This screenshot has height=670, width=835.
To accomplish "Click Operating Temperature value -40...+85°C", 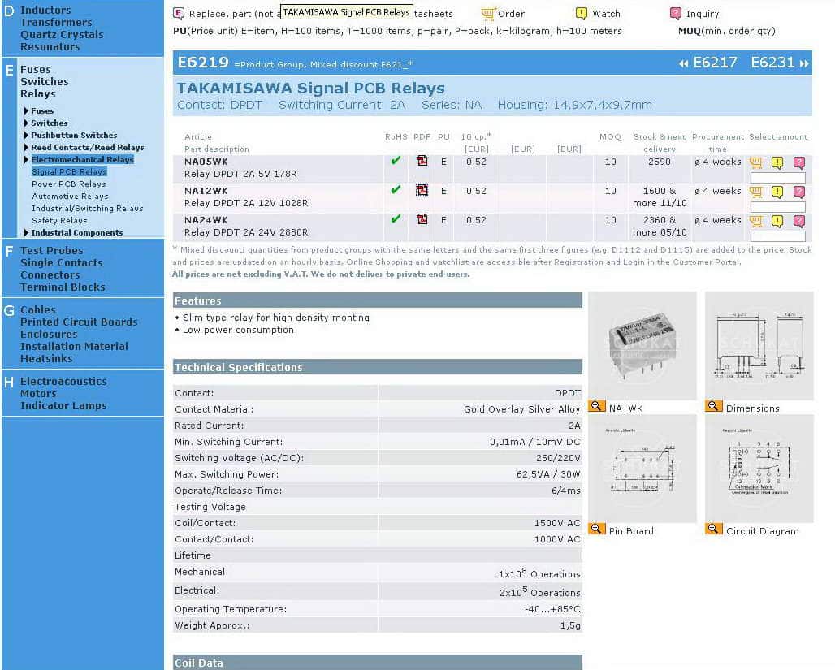I will [x=552, y=609].
